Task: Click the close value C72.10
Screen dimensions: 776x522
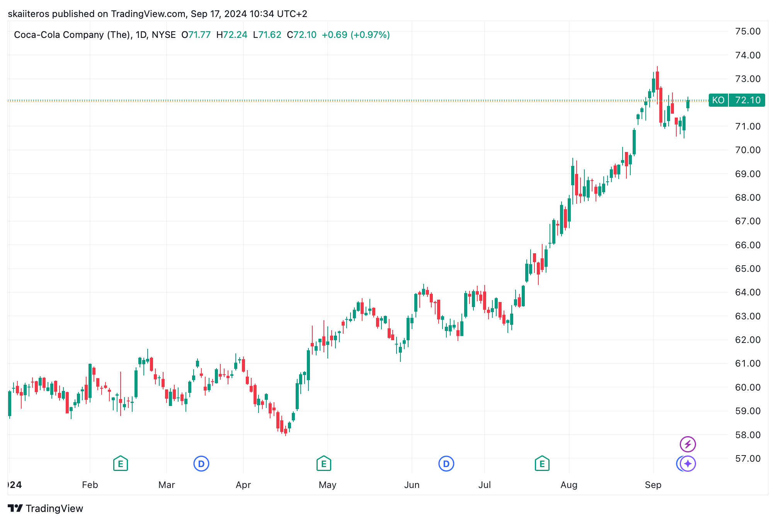Action: tap(301, 35)
